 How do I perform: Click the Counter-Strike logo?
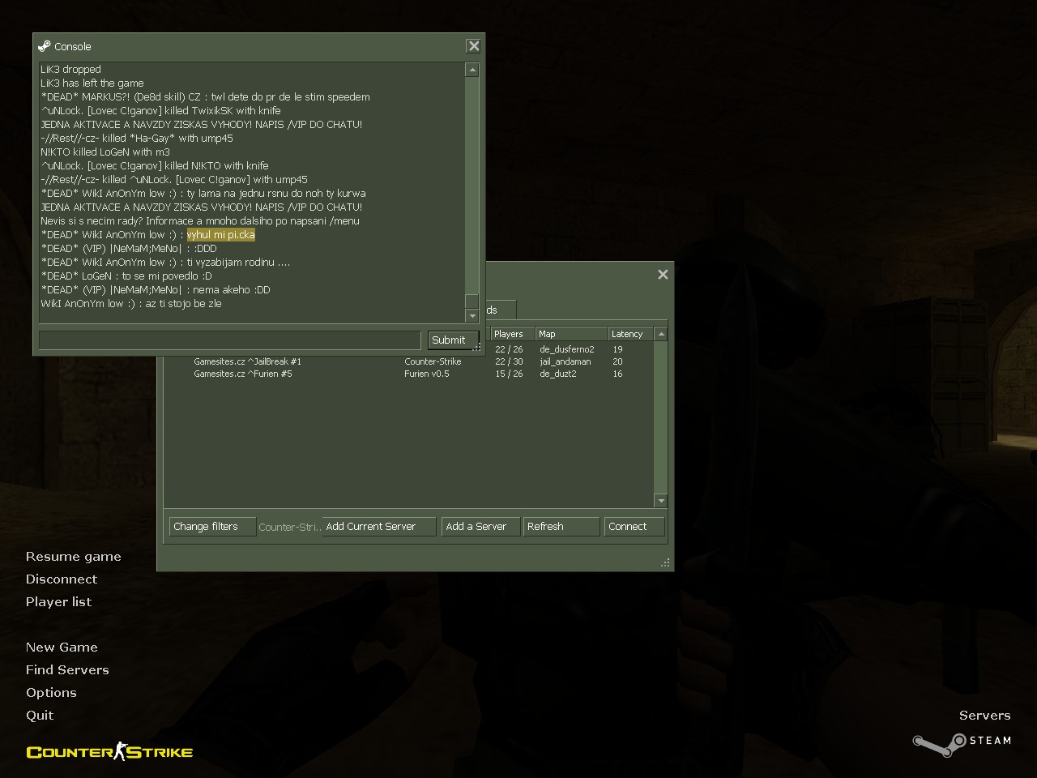tap(109, 752)
